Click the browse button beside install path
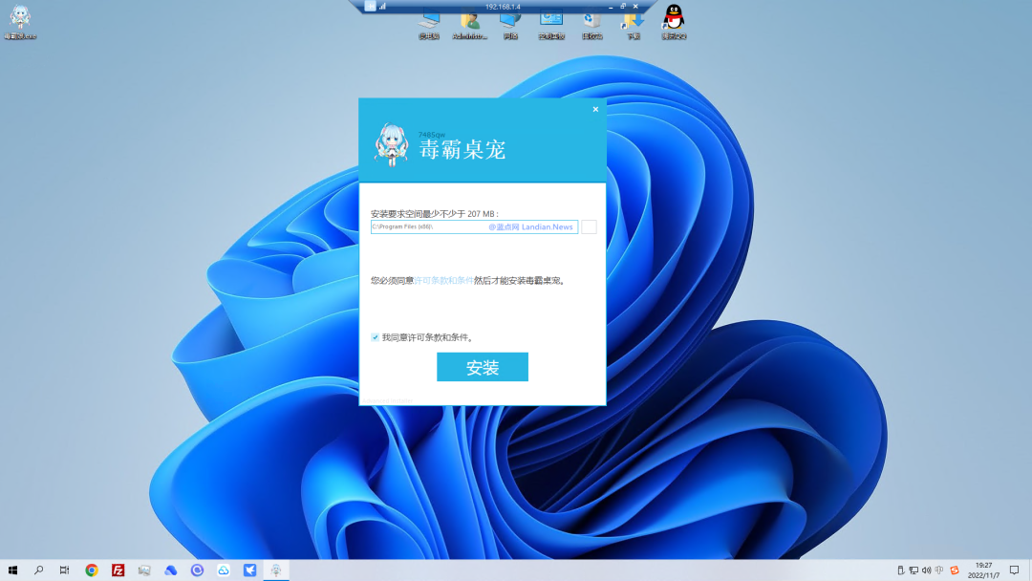Screen dimensions: 1032x581 point(589,227)
